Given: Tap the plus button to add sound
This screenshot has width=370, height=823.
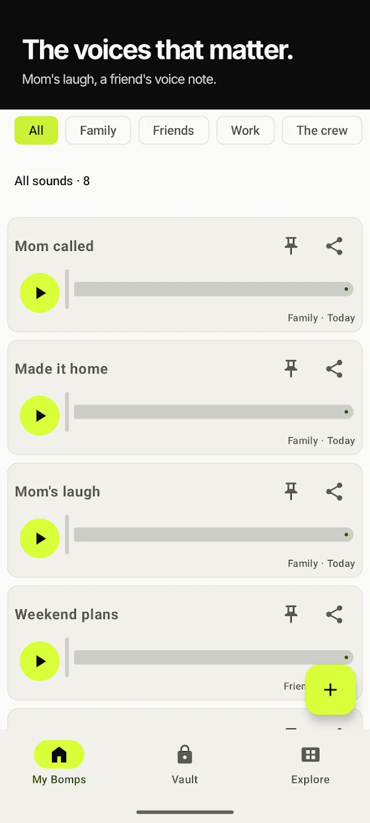Looking at the screenshot, I should coord(331,690).
